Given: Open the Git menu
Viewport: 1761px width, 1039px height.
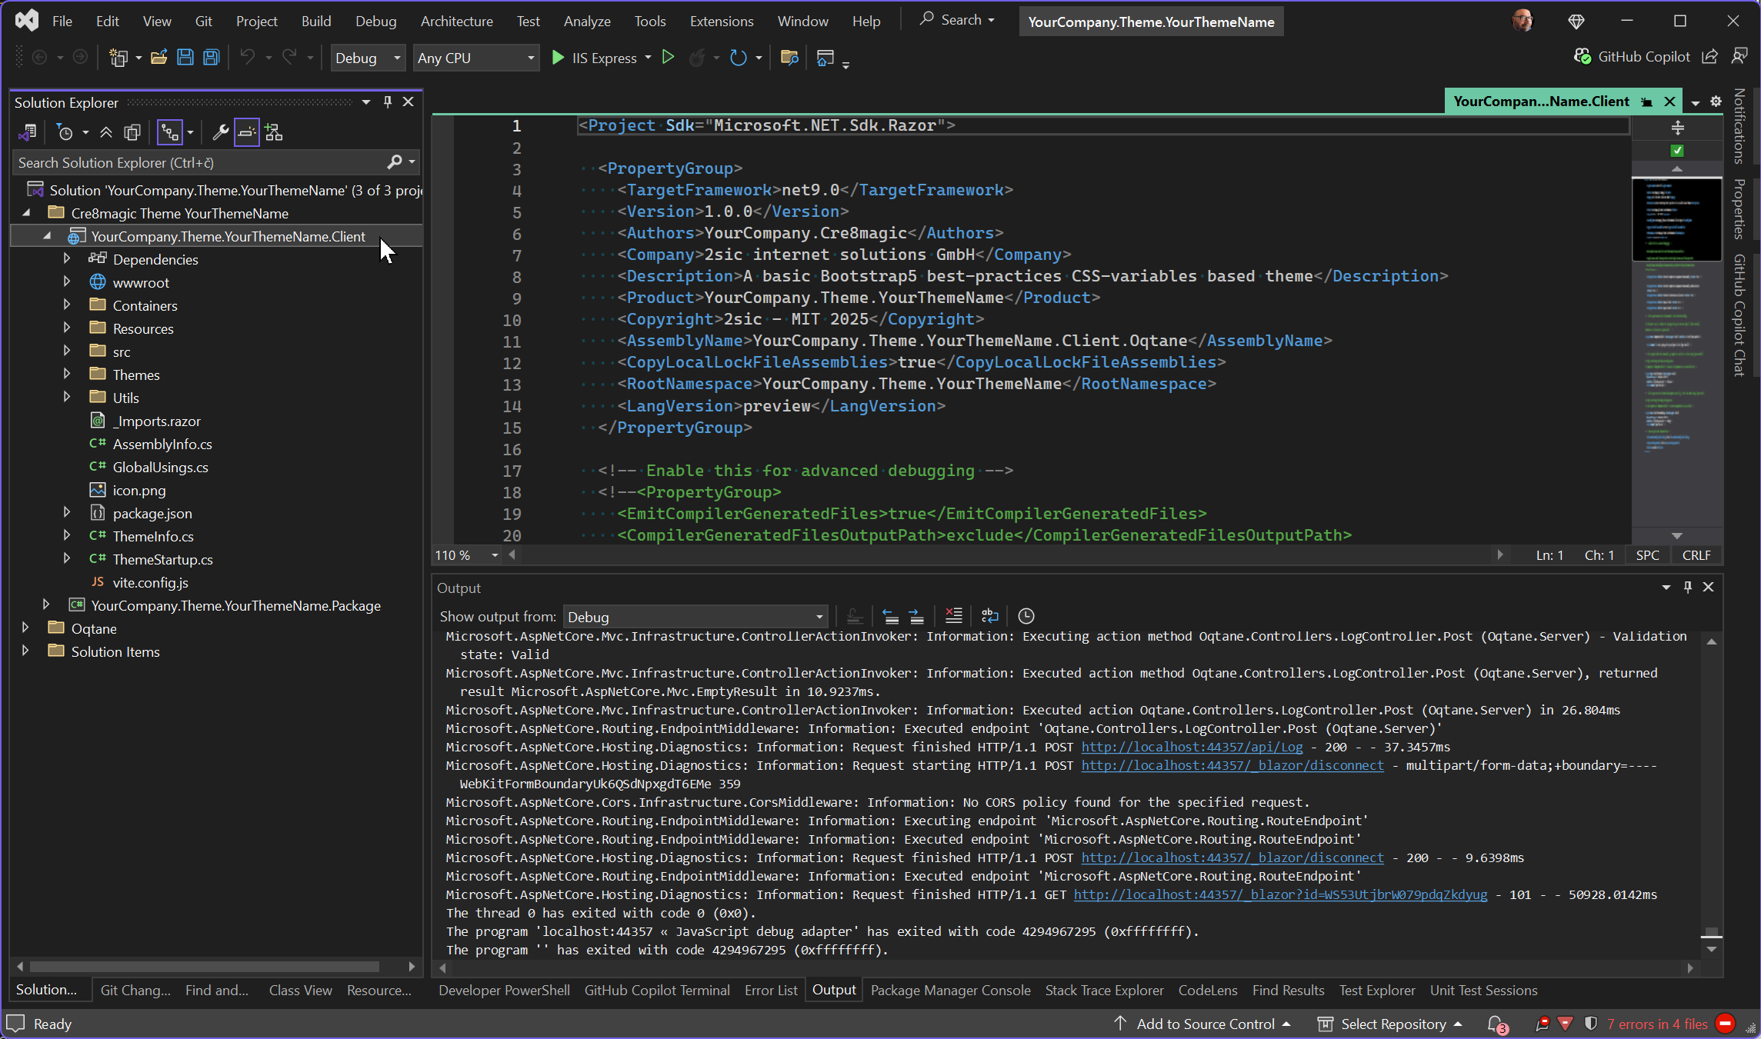Looking at the screenshot, I should tap(203, 21).
